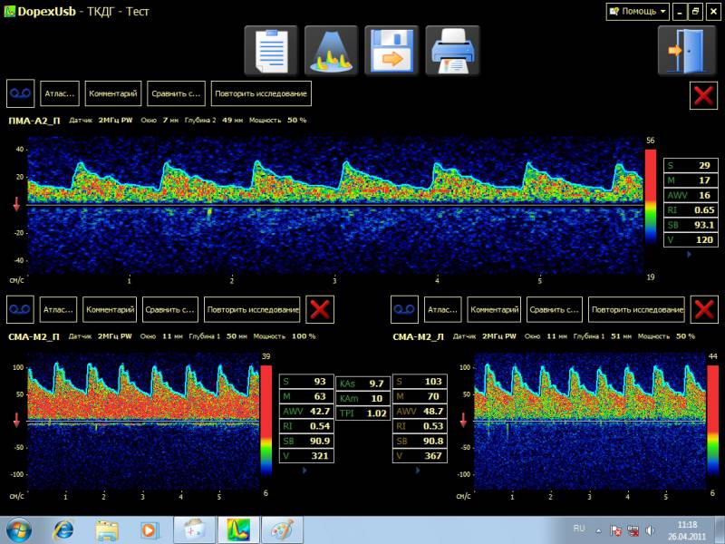Expand more parameters arrow under ПМА-A2_П values

[690, 254]
